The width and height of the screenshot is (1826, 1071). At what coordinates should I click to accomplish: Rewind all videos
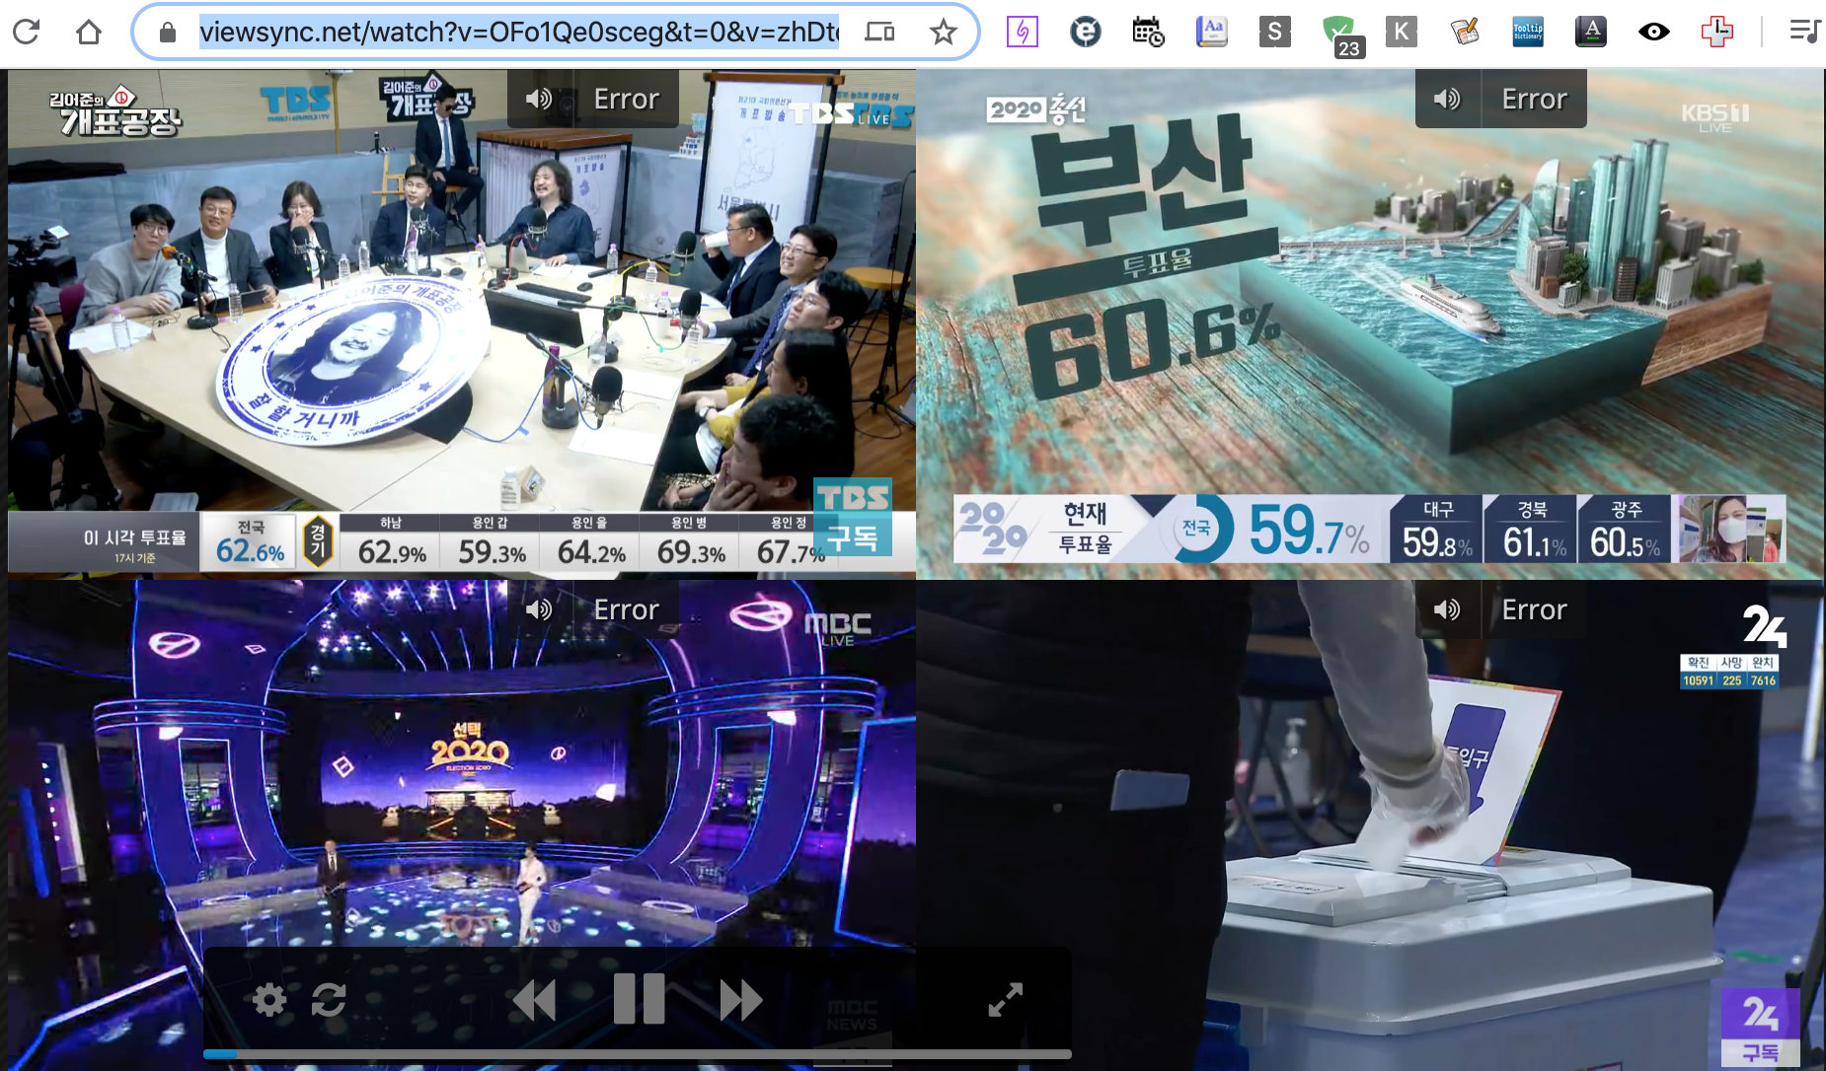pyautogui.click(x=534, y=1000)
